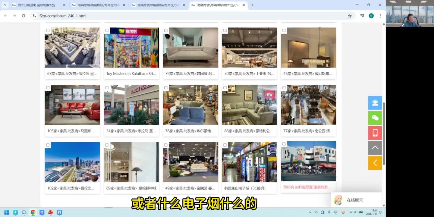Expand the tab search dropdown arrow
Viewport: 434px width, 217px height.
point(5,5)
